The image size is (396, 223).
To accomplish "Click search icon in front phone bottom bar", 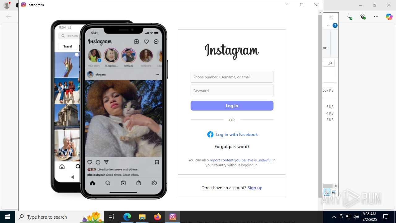I will (x=108, y=183).
